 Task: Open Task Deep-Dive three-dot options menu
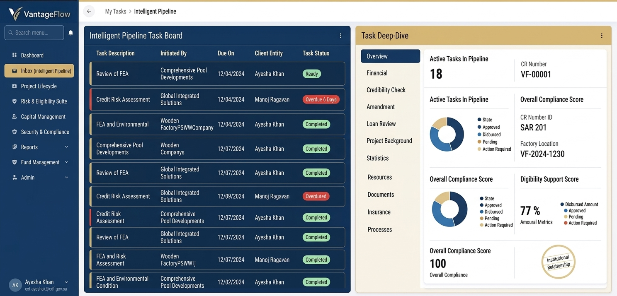tap(602, 36)
